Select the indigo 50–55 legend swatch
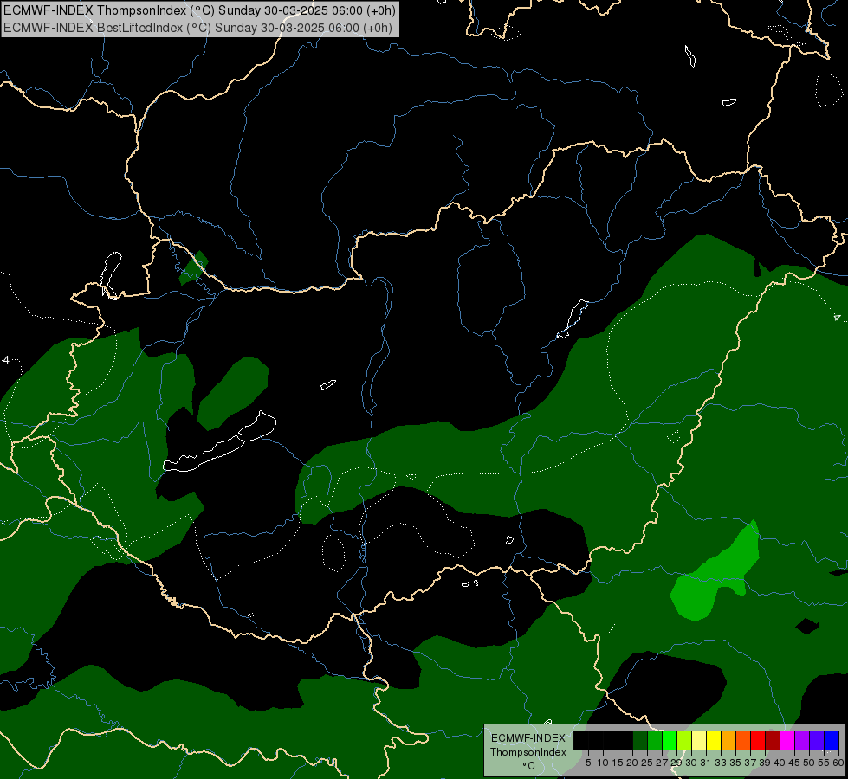The image size is (848, 779). (817, 741)
